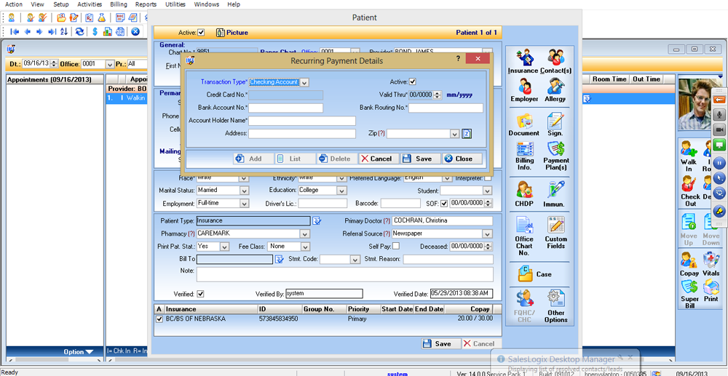Viewport: 728px width, 376px height.
Task: Open the Marital Status dropdown
Action: click(244, 190)
